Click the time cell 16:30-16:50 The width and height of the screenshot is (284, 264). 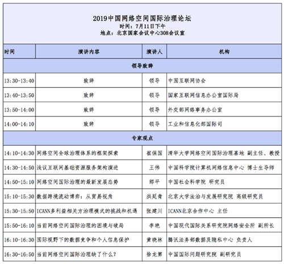click(x=19, y=254)
